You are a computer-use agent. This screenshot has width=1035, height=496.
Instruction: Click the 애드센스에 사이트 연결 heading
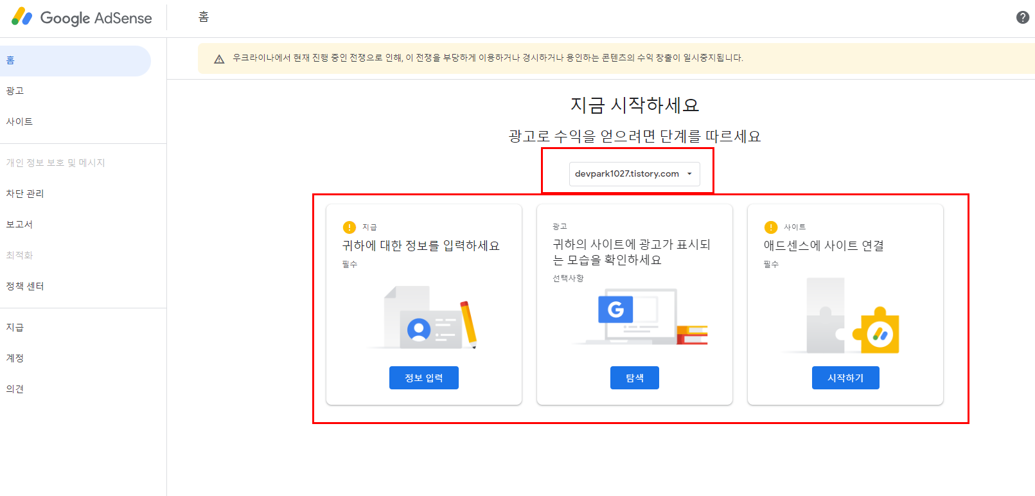coord(824,245)
